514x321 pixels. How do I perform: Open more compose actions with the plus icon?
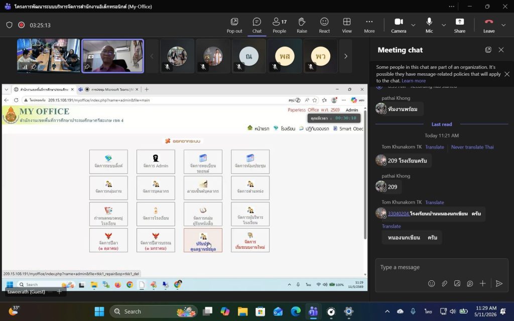coord(482,283)
